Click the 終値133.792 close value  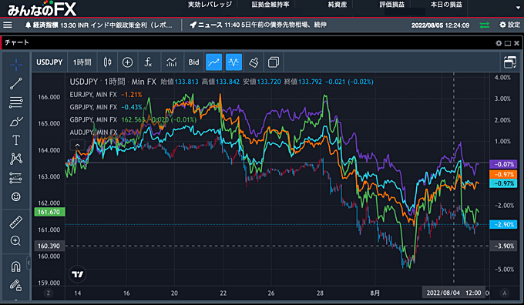tap(303, 82)
